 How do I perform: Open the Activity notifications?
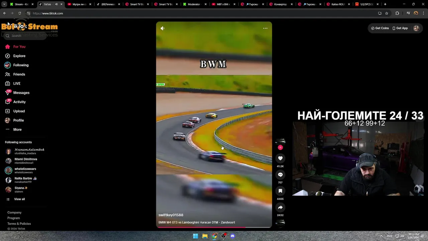pyautogui.click(x=19, y=102)
